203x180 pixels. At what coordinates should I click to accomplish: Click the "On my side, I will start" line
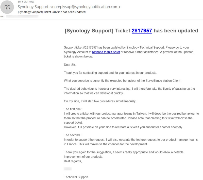coord(100,102)
